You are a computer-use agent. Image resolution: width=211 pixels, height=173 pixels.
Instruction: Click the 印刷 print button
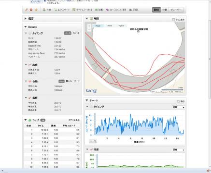coord(133,10)
